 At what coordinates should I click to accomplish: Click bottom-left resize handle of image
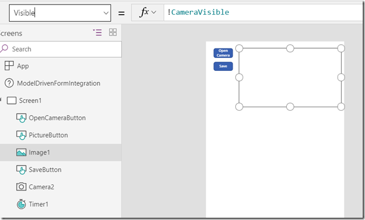(x=239, y=107)
